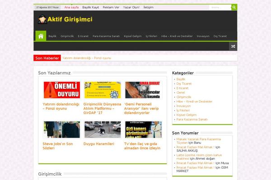Select Dış Ticaret in main navigation bar
The image size is (271, 180).
[x=220, y=36]
